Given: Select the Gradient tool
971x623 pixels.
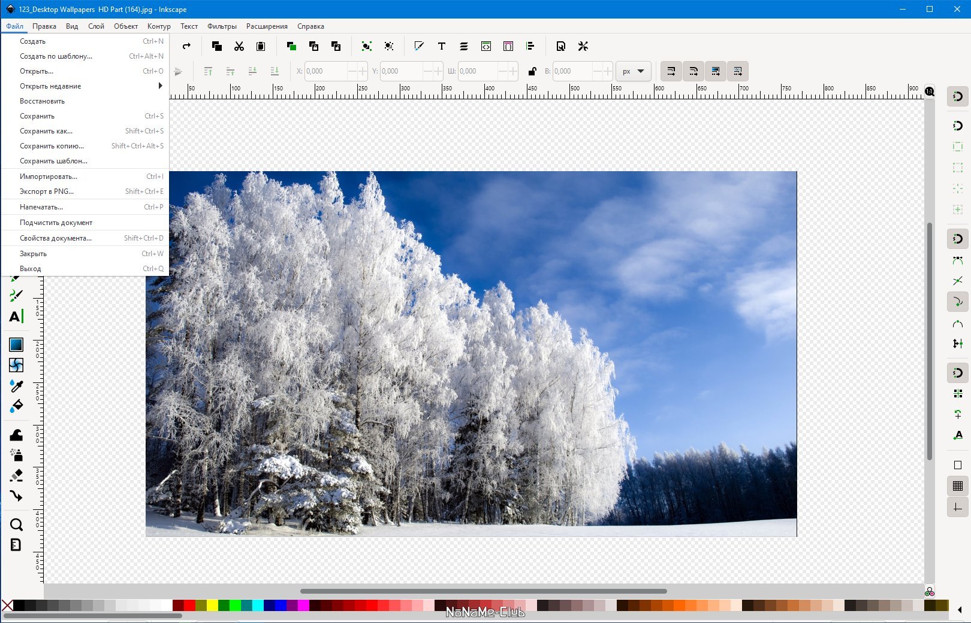Looking at the screenshot, I should click(16, 345).
